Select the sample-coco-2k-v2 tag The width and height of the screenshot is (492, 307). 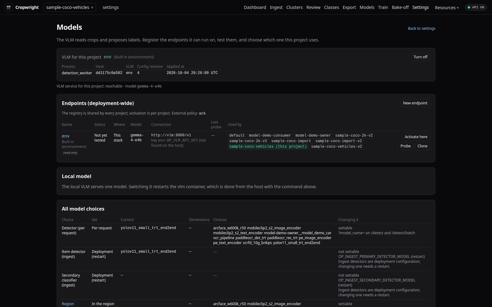[354, 135]
